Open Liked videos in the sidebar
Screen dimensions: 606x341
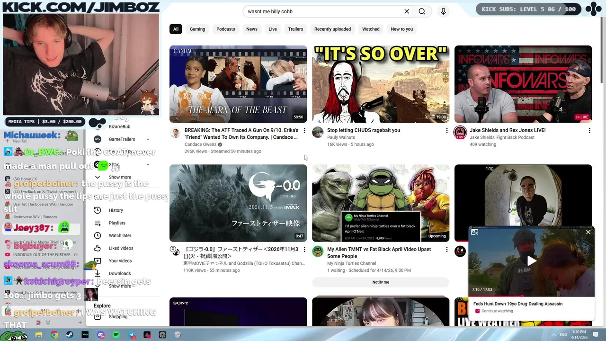121,248
